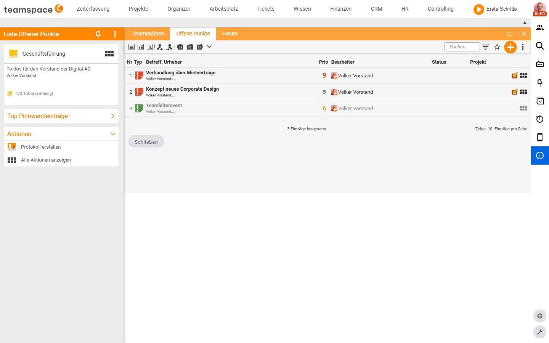The height and width of the screenshot is (343, 549).
Task: Open Liste Offener Punkte three-dot menu
Action: click(115, 34)
